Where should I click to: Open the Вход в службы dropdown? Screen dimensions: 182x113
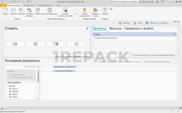[147, 2]
